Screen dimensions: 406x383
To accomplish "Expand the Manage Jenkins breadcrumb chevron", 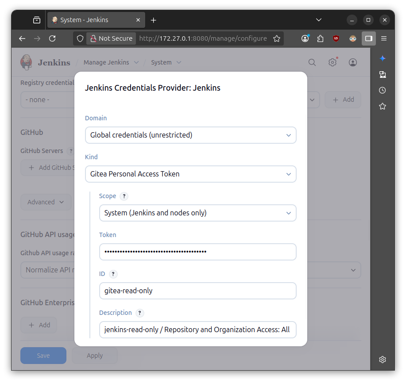I will [x=136, y=62].
